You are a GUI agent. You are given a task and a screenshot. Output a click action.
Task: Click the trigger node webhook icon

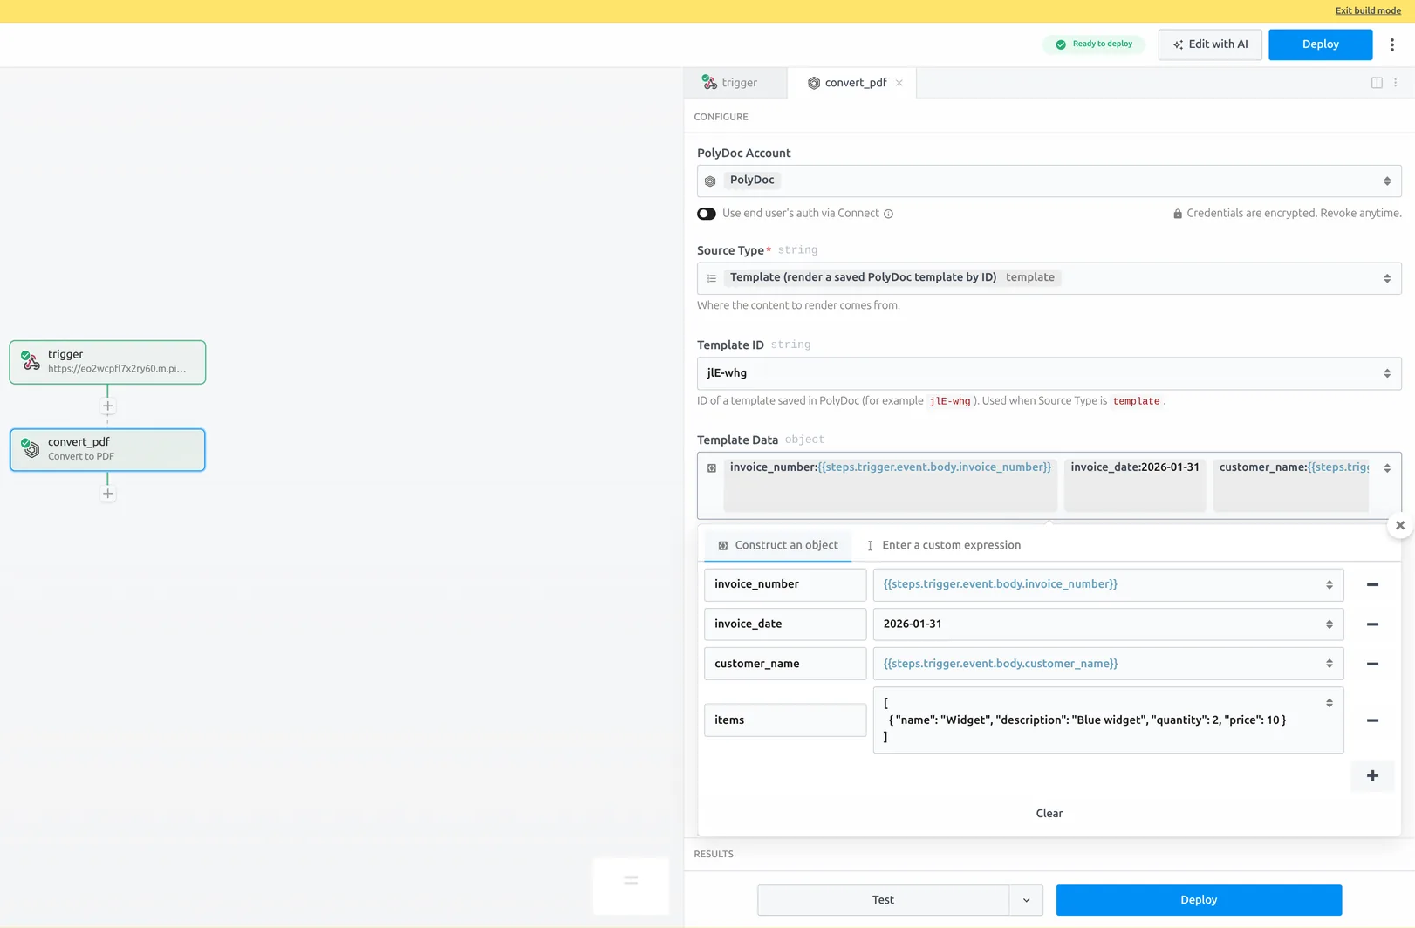tap(31, 360)
